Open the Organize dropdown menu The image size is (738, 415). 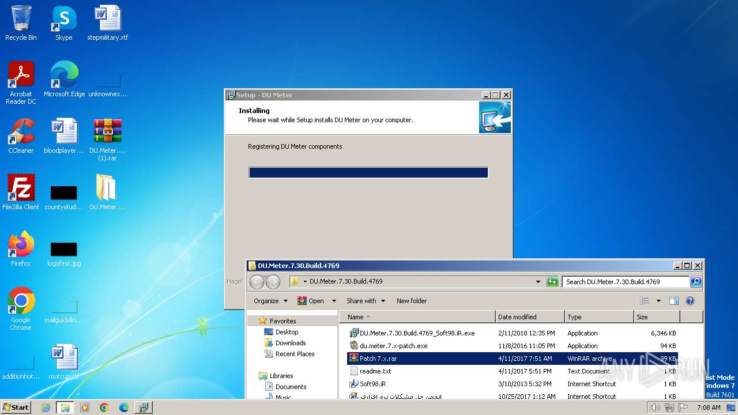[x=270, y=301]
